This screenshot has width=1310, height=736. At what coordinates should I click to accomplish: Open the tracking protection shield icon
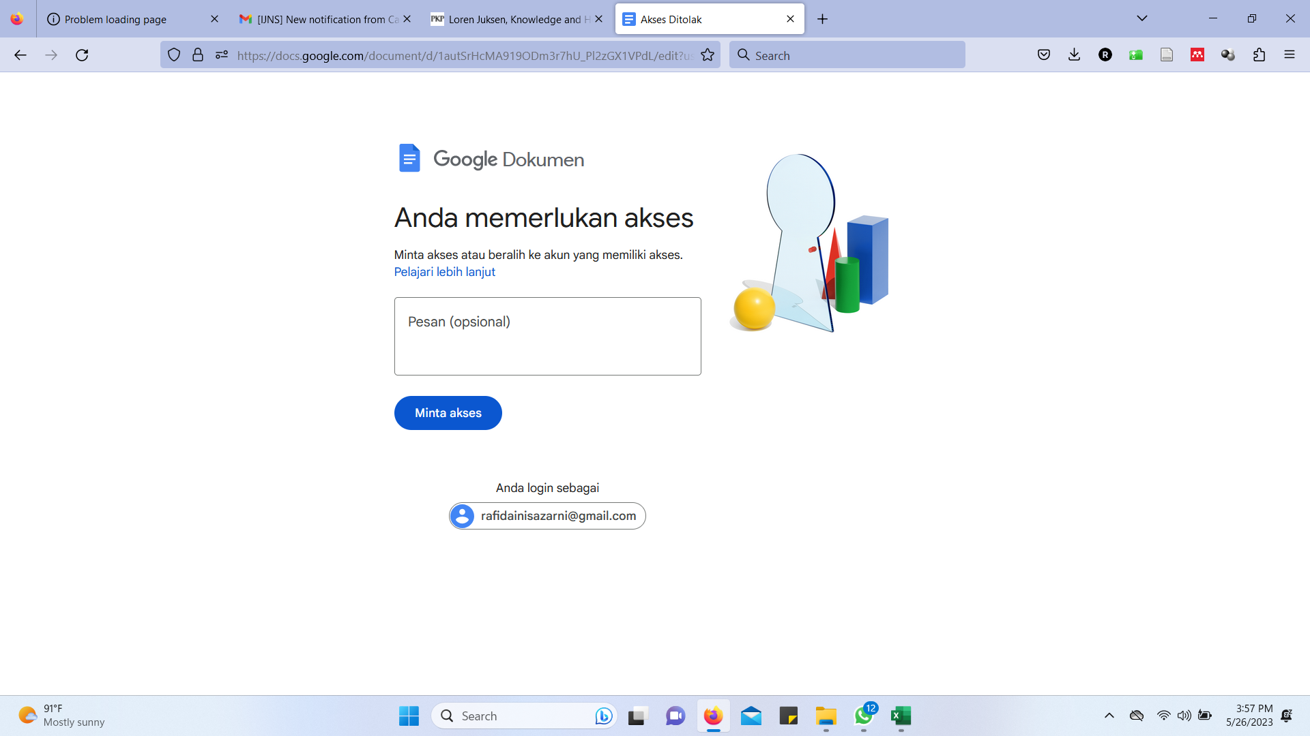[174, 55]
